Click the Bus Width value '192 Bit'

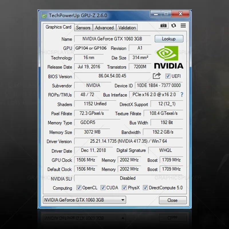[x=167, y=123]
